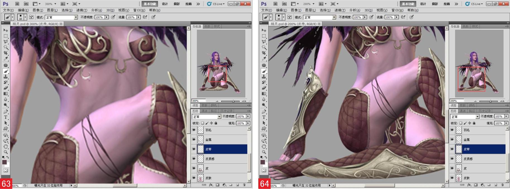Image resolution: width=510 pixels, height=189 pixels.
Task: Launch Adobe Bridge from left window
Action: [17, 4]
